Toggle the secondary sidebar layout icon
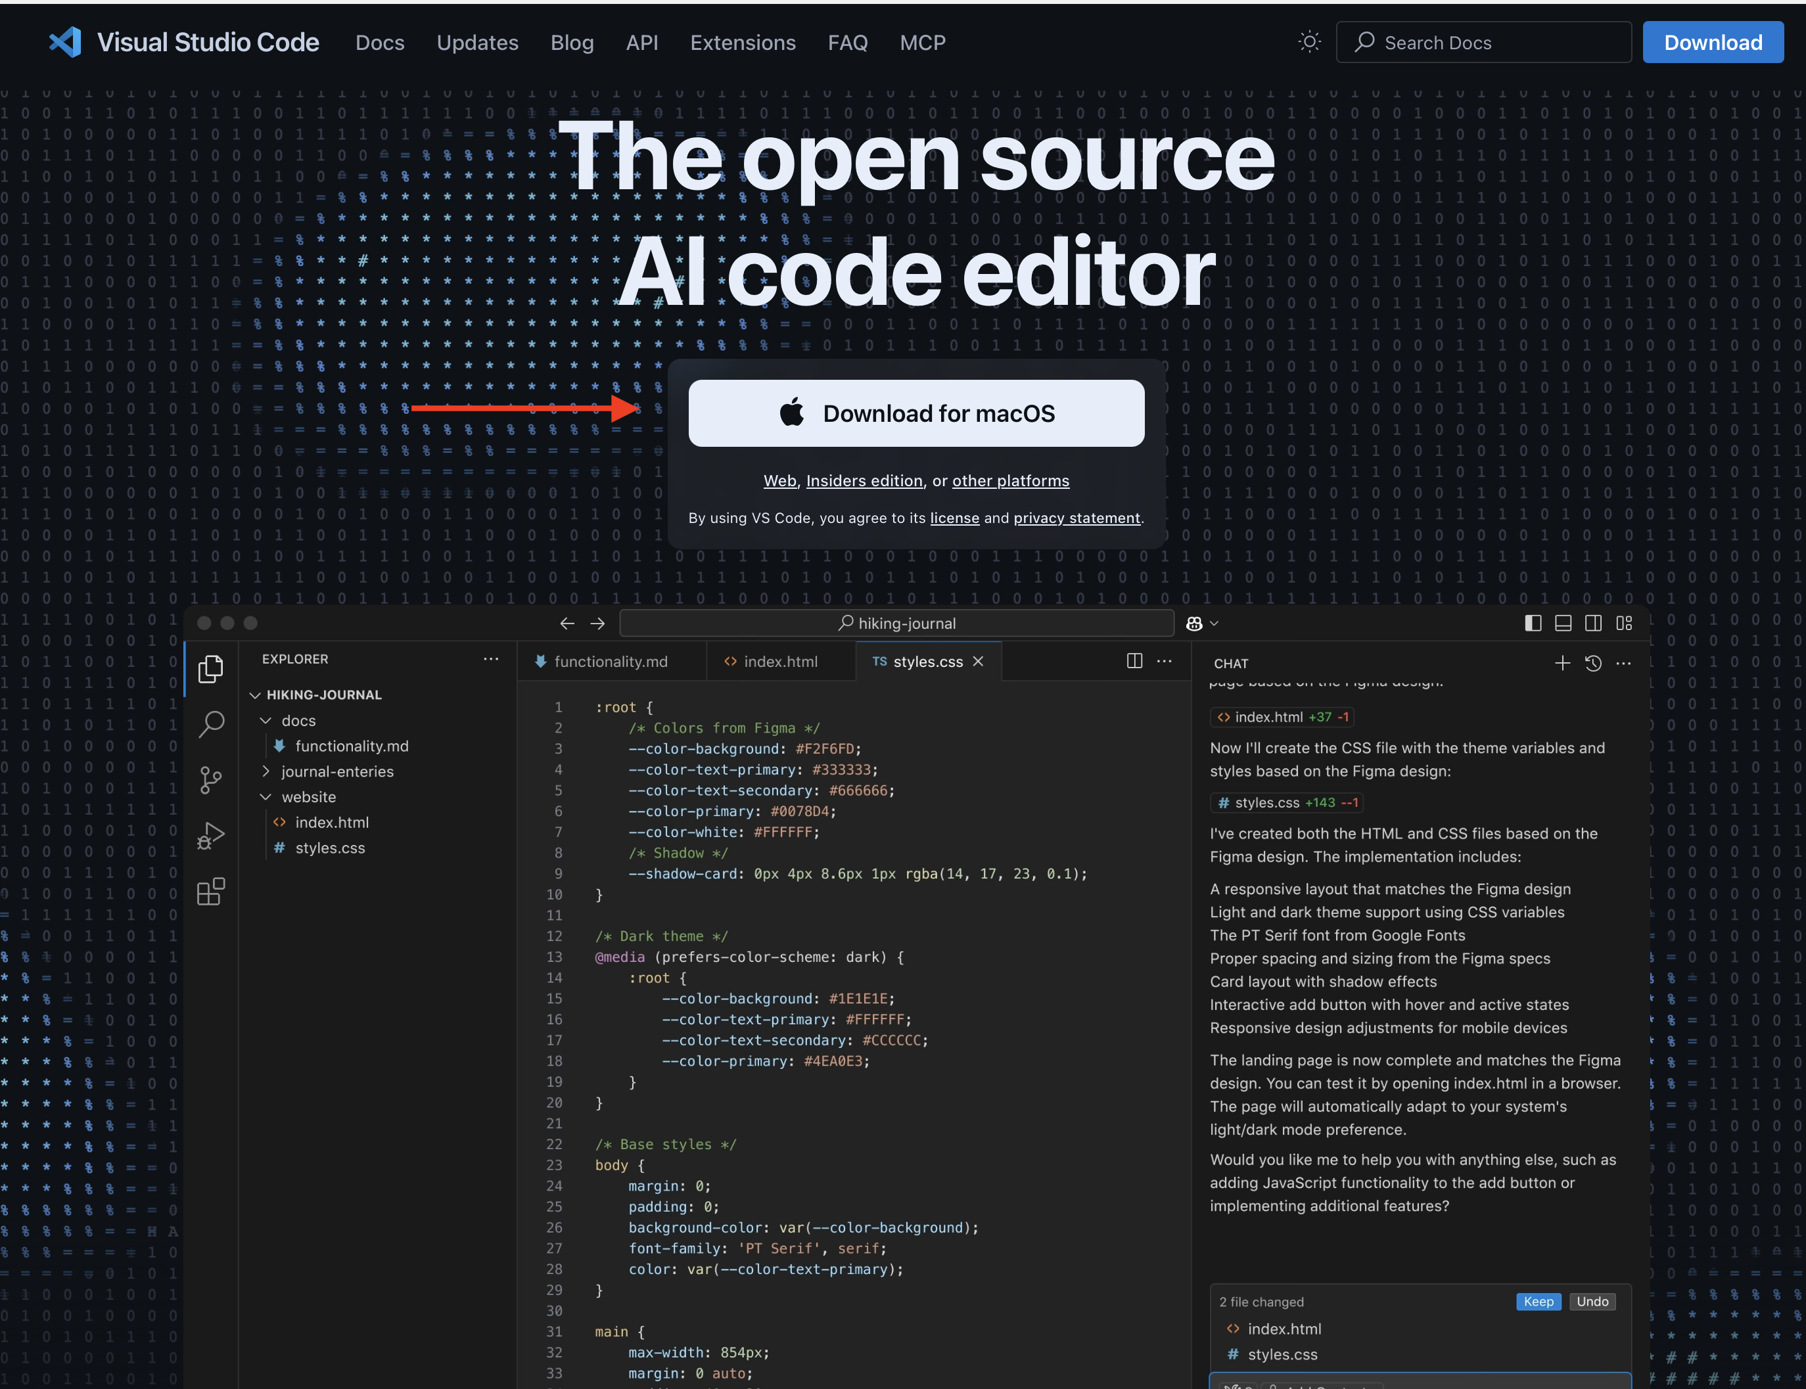Image resolution: width=1806 pixels, height=1389 pixels. point(1592,624)
